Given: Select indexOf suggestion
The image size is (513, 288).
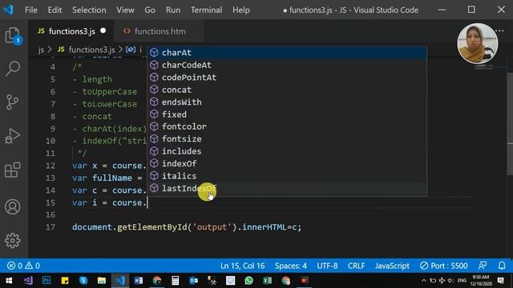Looking at the screenshot, I should pos(287,163).
